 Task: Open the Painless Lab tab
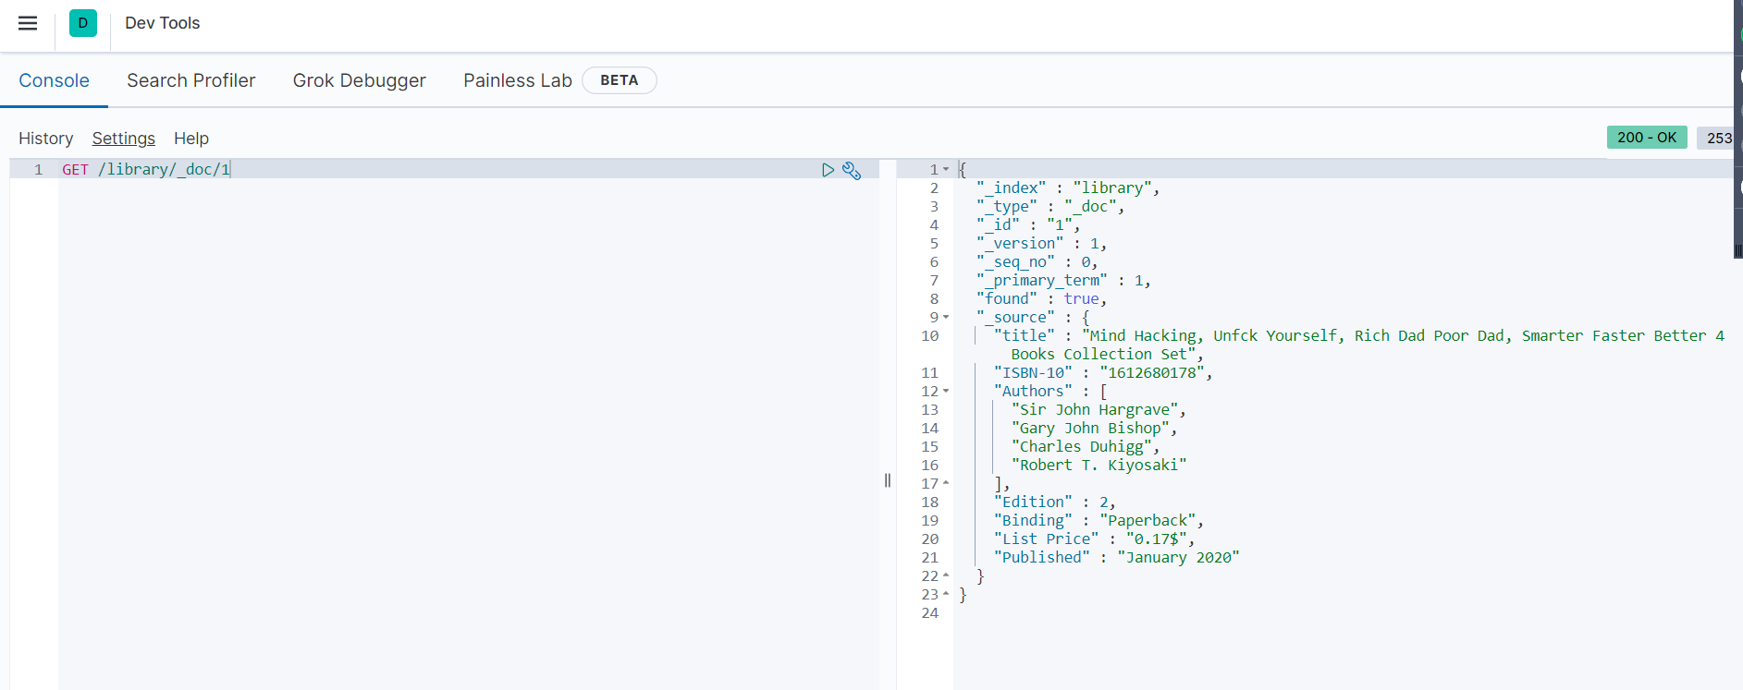click(x=518, y=80)
